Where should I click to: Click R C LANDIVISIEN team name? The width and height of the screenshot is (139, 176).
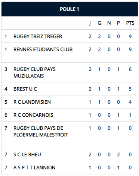point(32,102)
